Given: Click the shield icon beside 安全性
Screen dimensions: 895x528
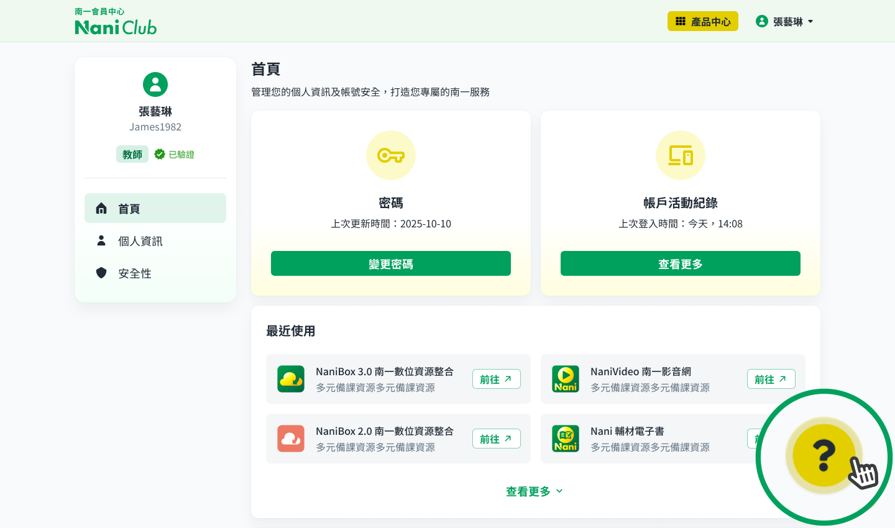Looking at the screenshot, I should tap(101, 273).
